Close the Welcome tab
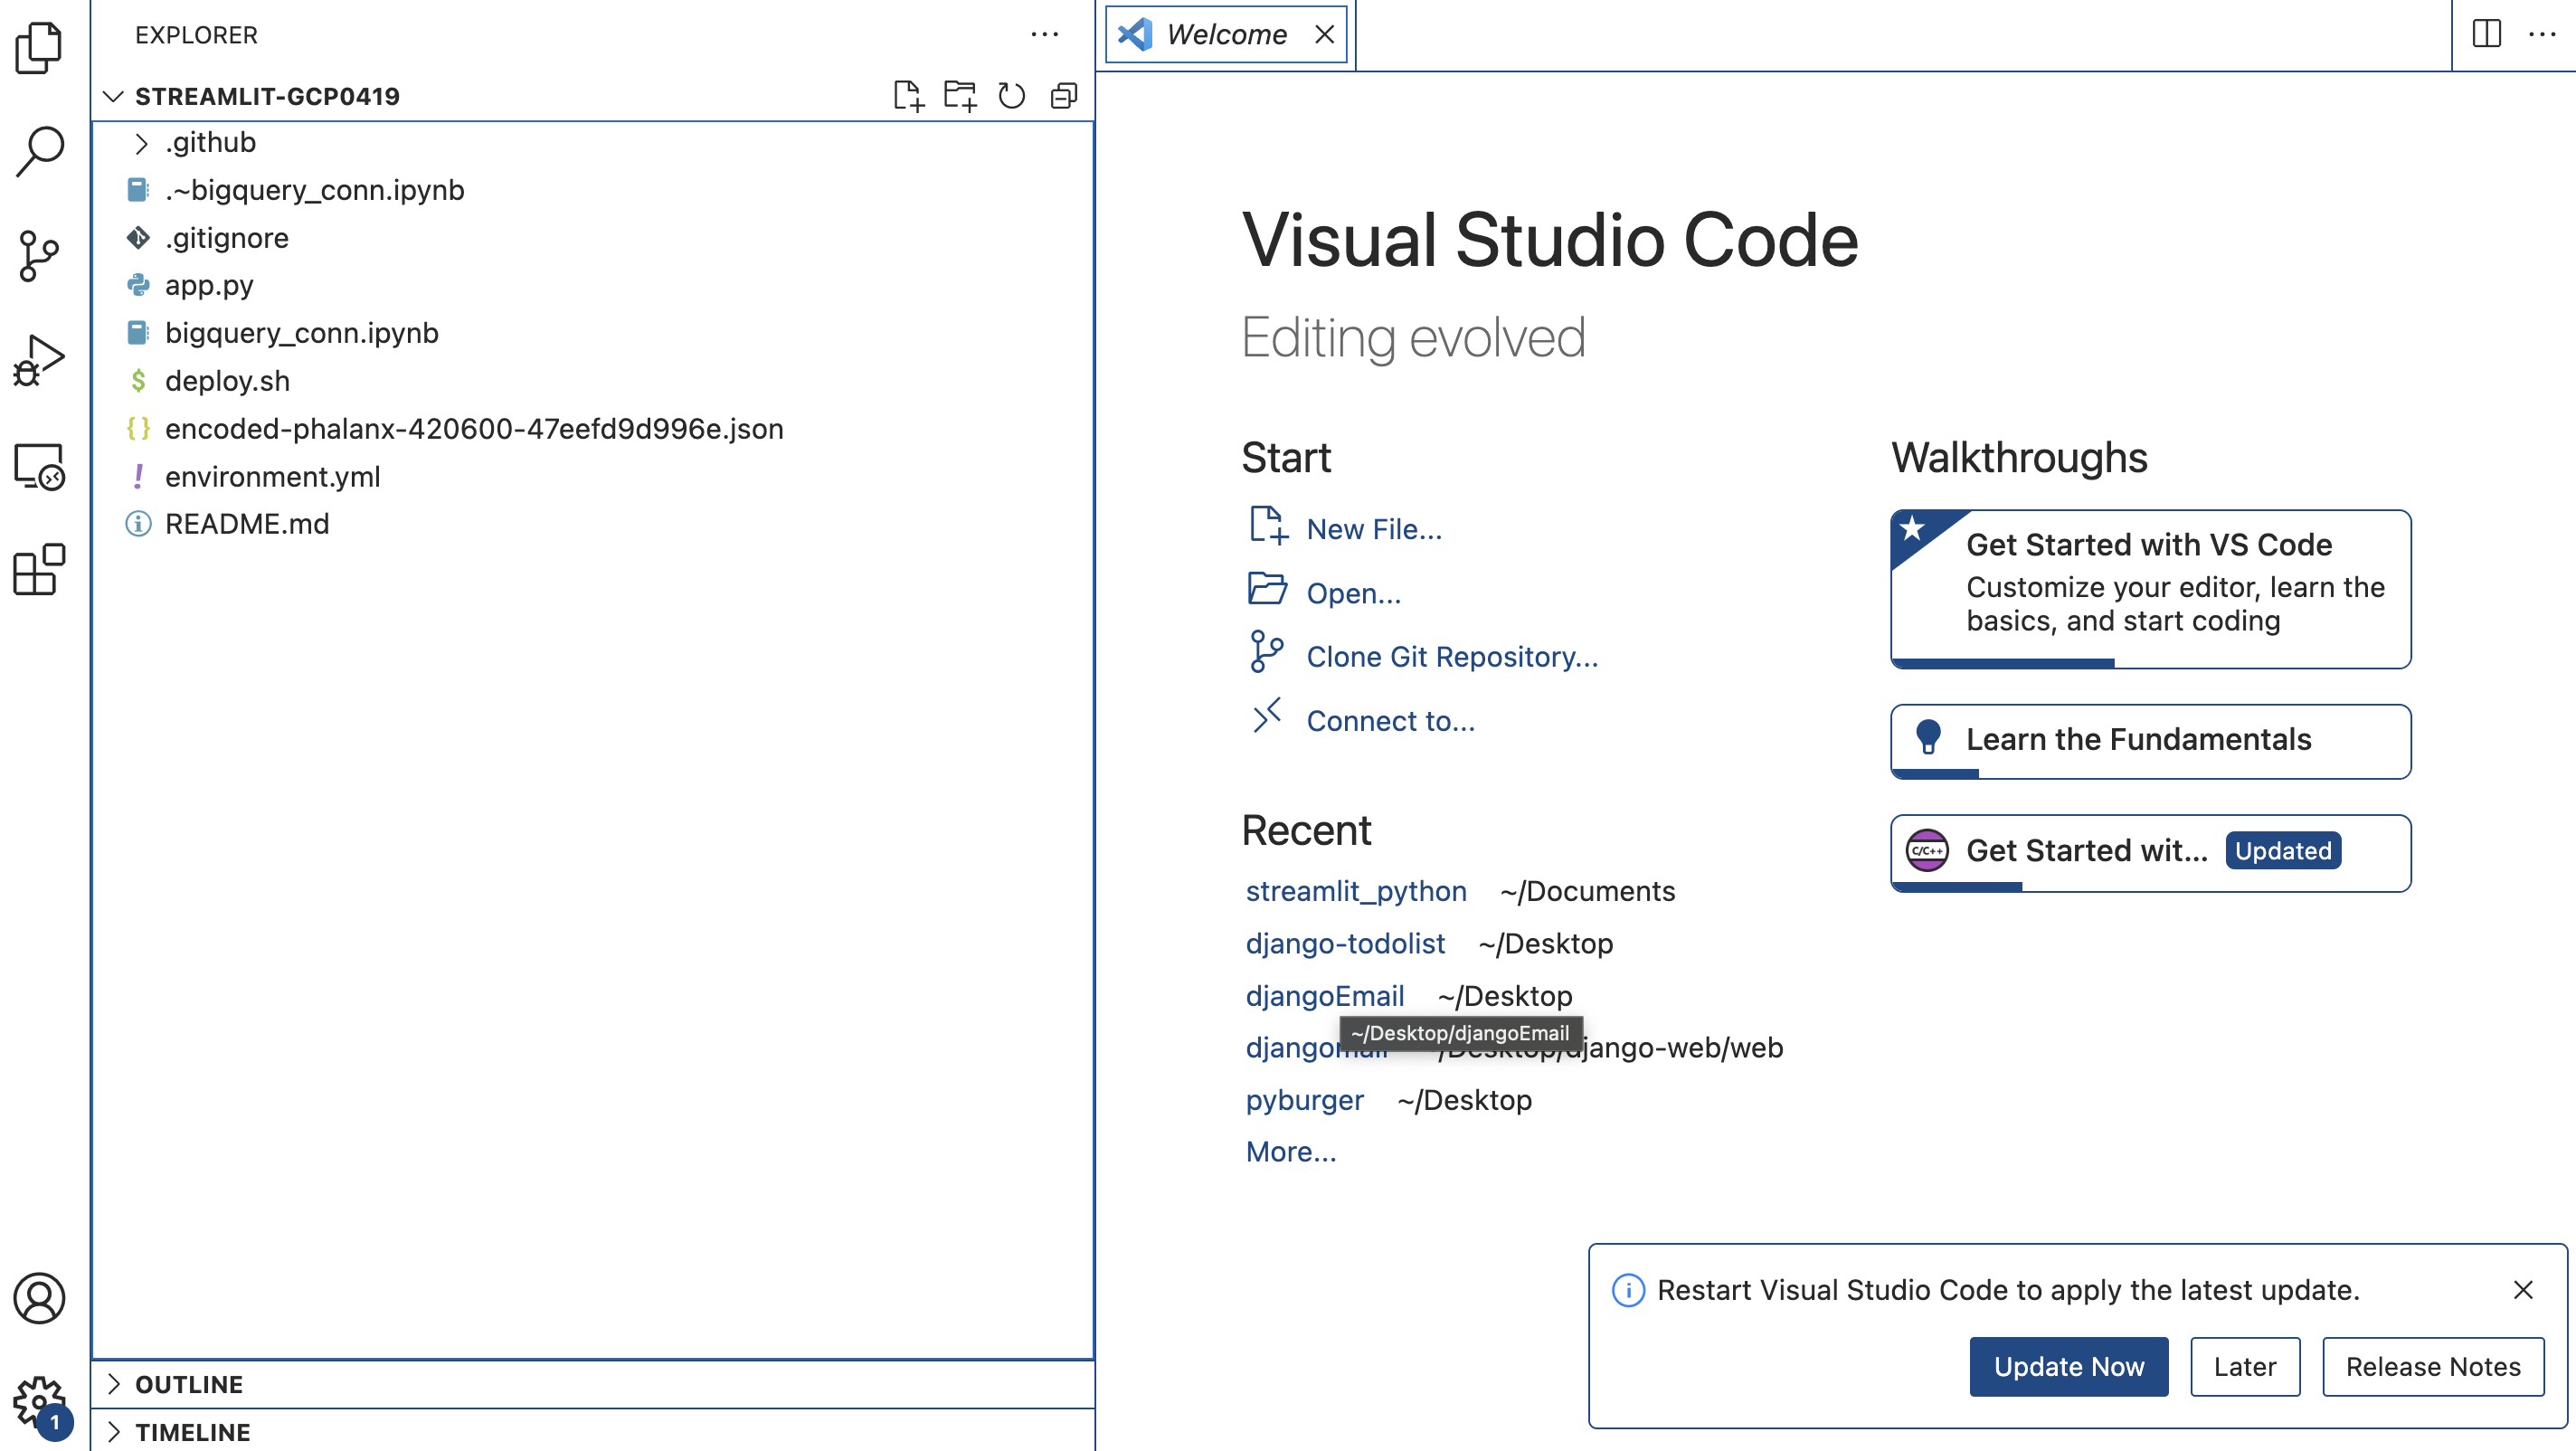This screenshot has width=2576, height=1451. click(x=1324, y=35)
